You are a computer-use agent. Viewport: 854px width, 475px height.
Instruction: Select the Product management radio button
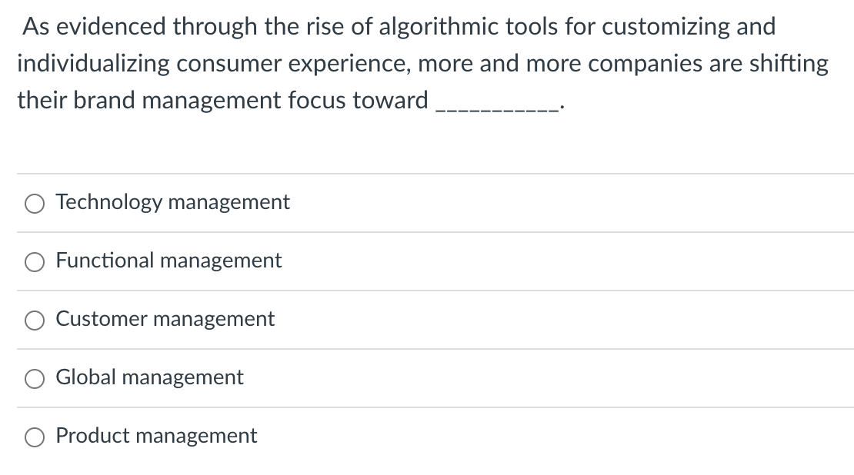coord(34,437)
